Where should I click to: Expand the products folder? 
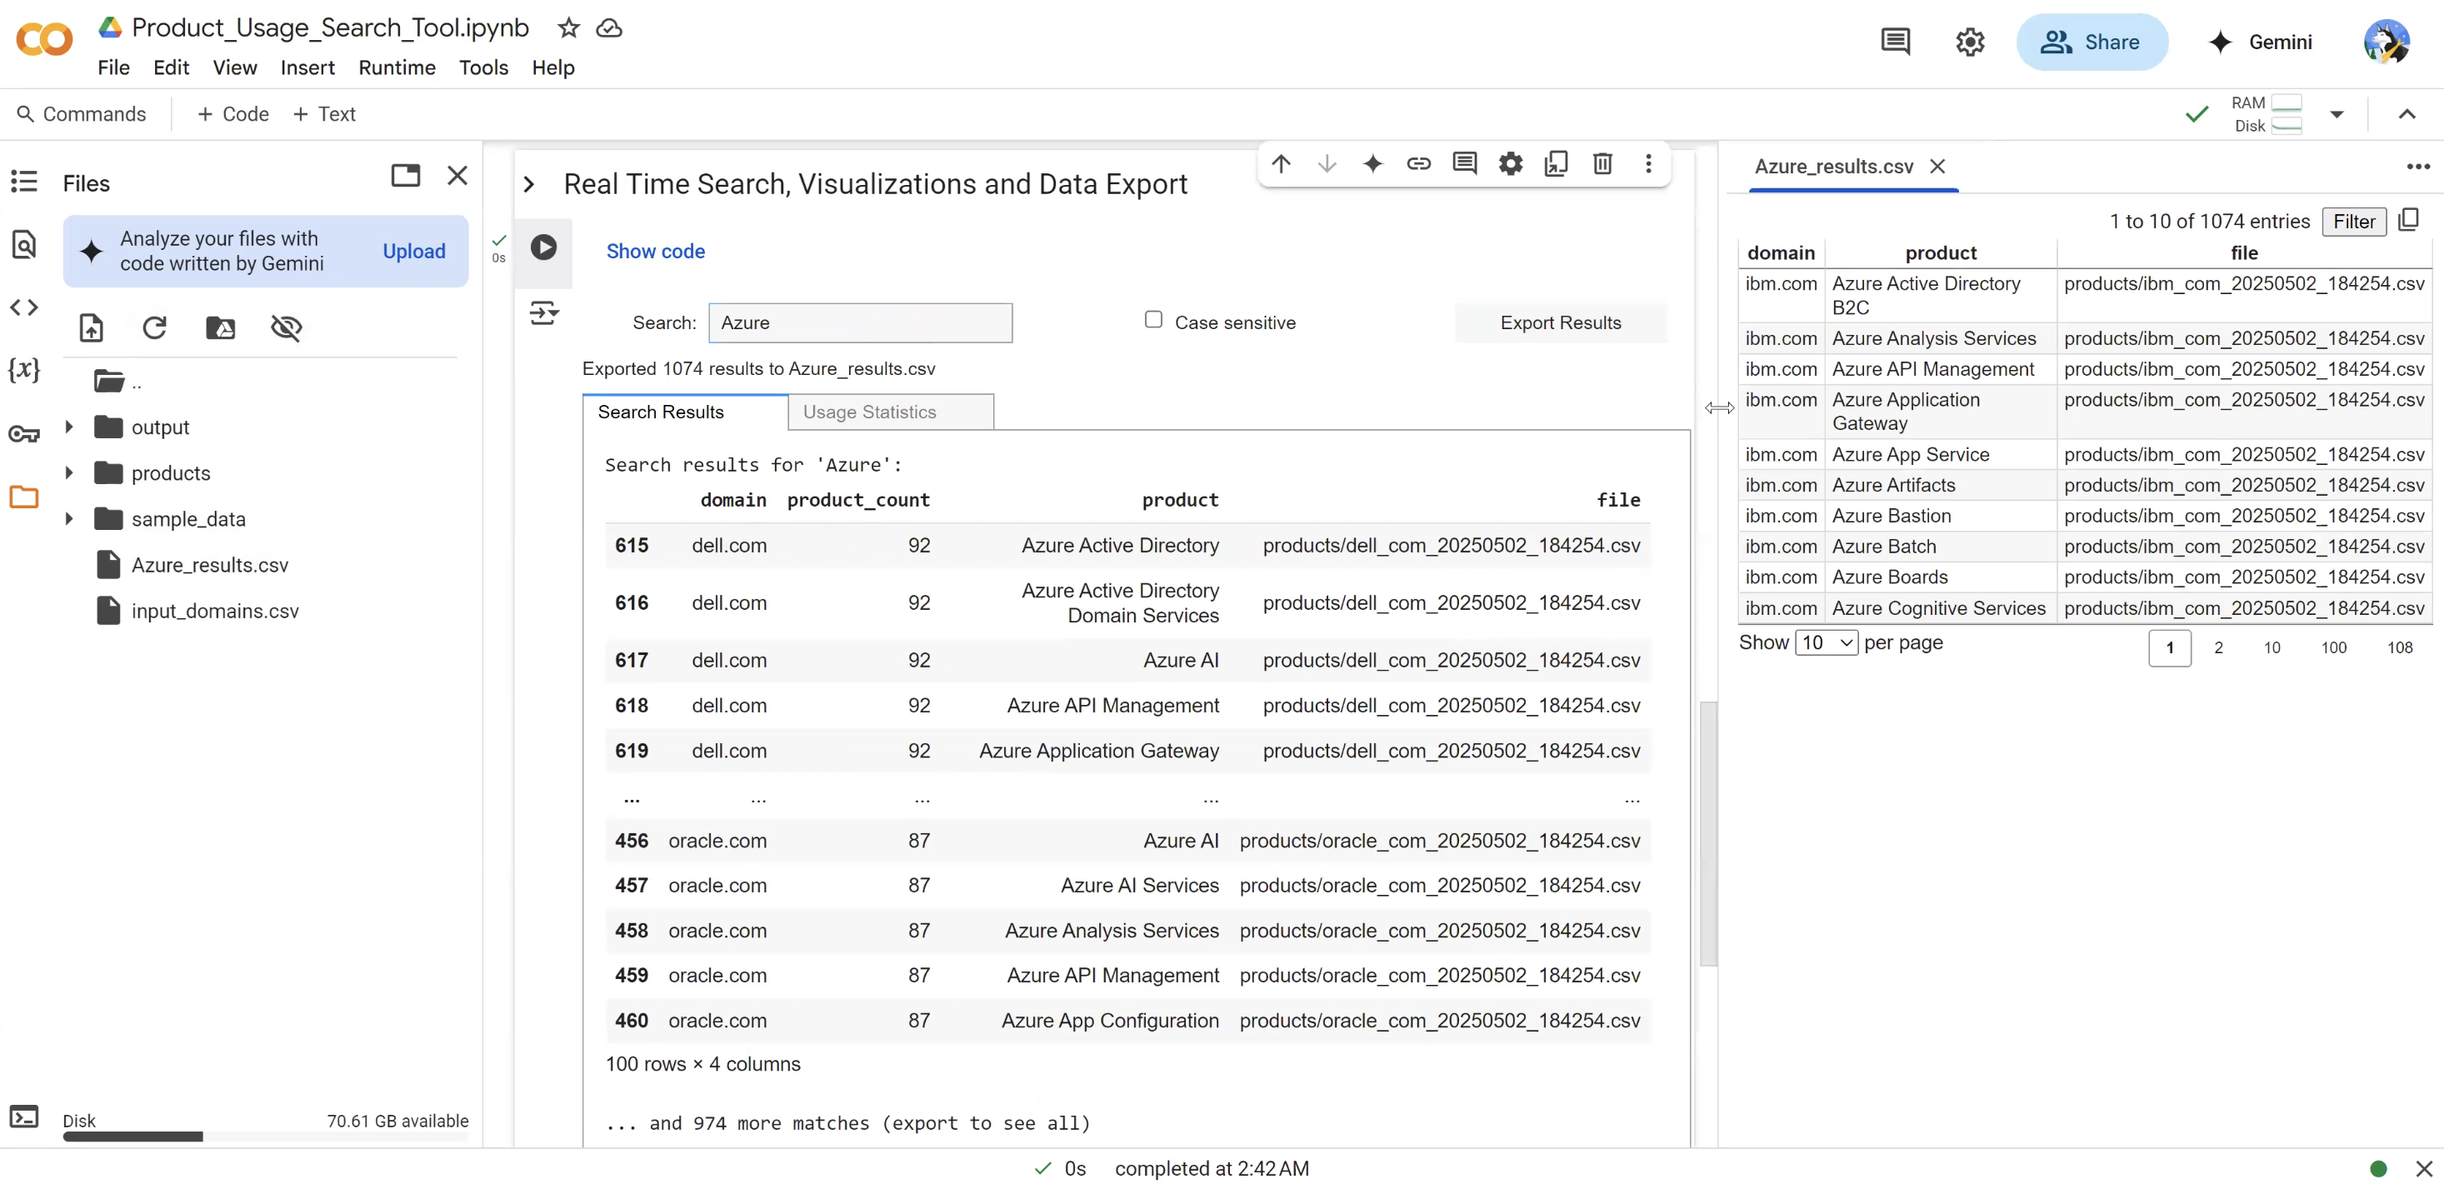click(x=68, y=472)
